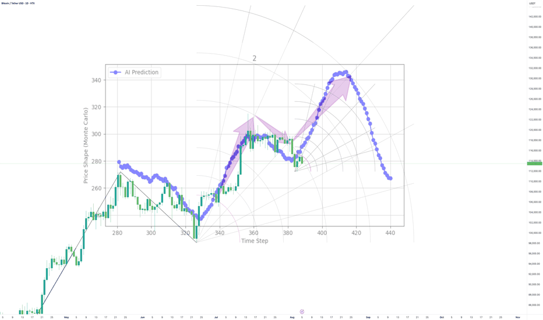Click the Nov label on the time axis
The height and width of the screenshot is (320, 543).
point(518,317)
